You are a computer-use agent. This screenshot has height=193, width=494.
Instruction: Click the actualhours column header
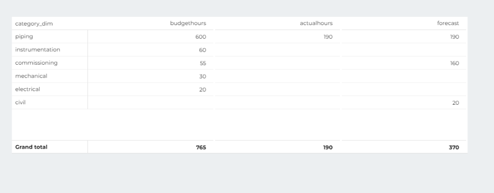click(316, 23)
